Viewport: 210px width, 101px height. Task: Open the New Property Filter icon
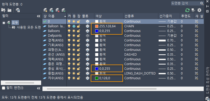[x=3, y=10]
